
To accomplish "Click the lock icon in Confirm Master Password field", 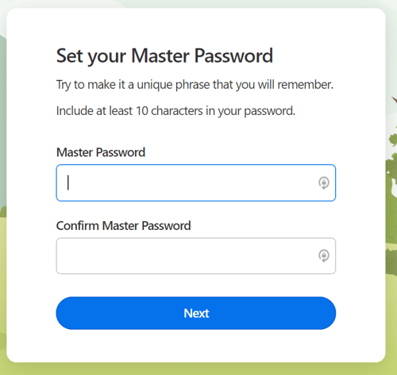I will (323, 255).
